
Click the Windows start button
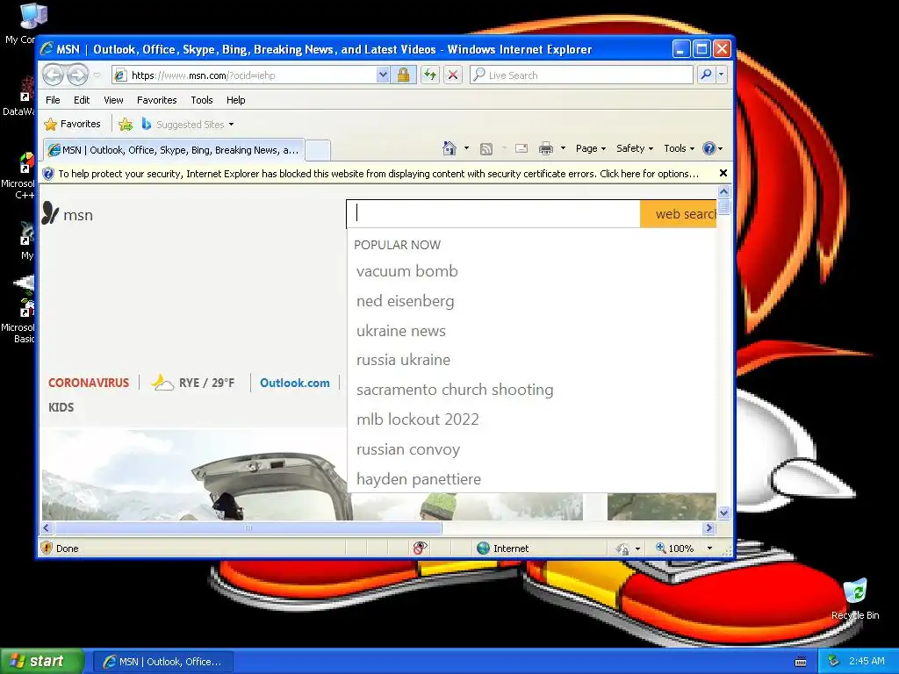tap(41, 661)
